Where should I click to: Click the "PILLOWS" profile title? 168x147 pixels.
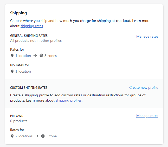click(17, 116)
